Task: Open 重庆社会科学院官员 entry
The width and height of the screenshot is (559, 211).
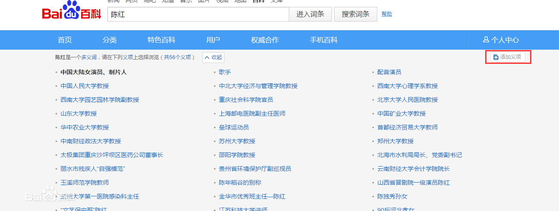Action: 246,100
